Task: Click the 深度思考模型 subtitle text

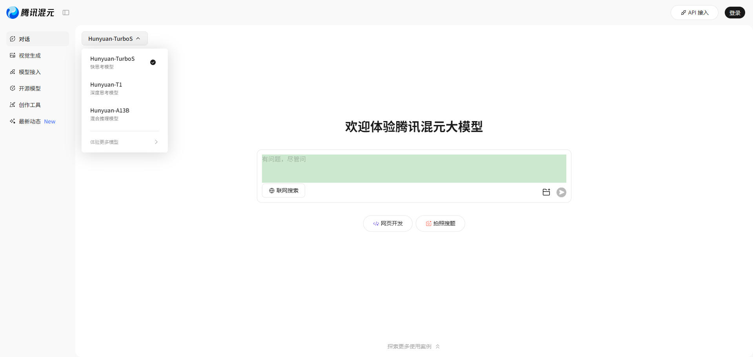Action: click(104, 93)
